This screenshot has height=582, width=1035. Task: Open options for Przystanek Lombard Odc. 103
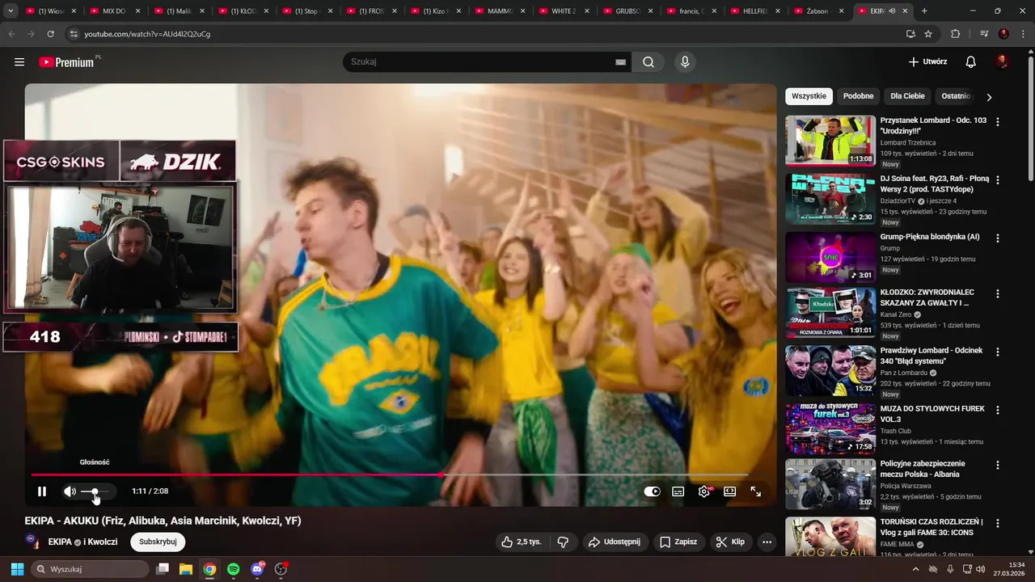tap(998, 122)
